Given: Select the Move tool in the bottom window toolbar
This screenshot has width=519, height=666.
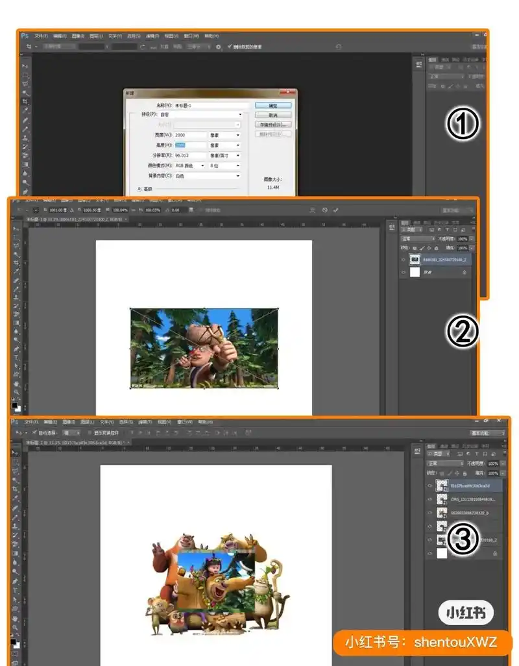Looking at the screenshot, I should 16,452.
